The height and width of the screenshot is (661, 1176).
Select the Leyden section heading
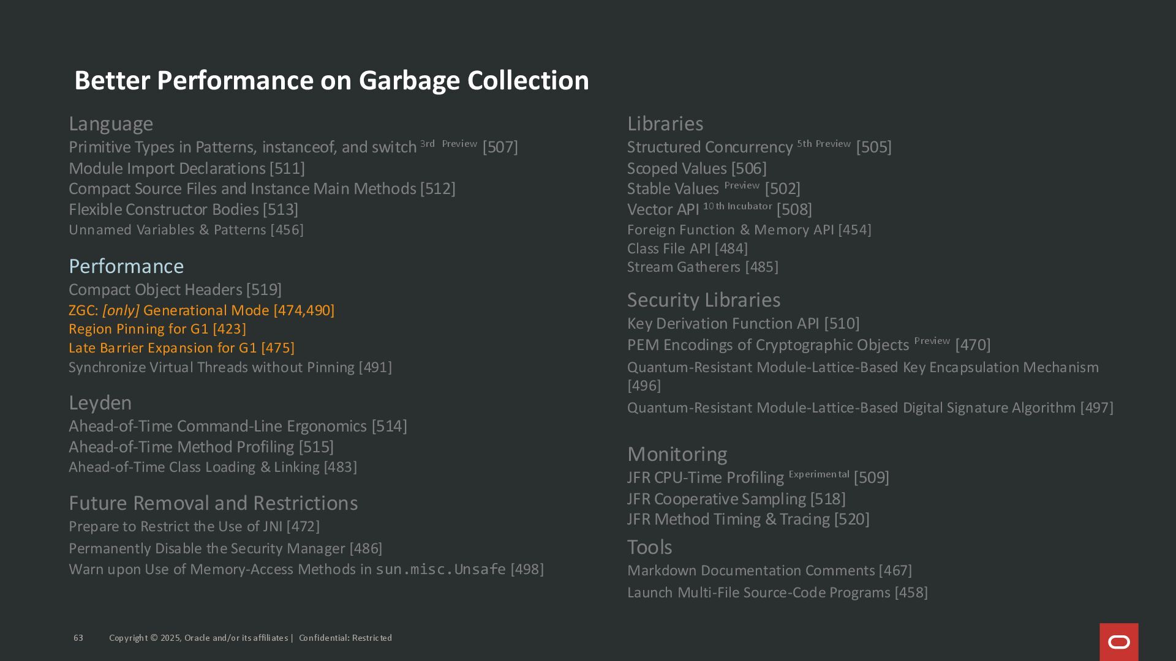[x=100, y=403]
